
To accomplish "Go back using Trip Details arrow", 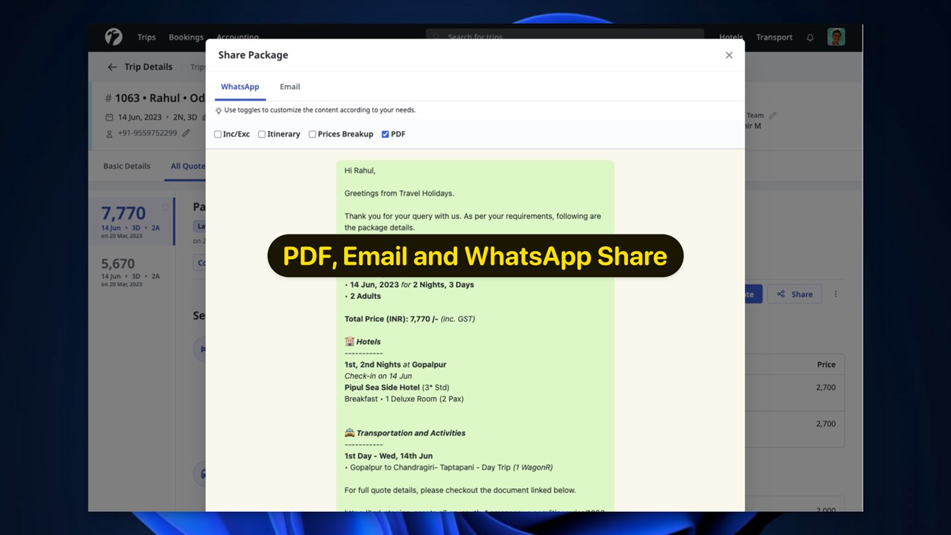I will [112, 67].
